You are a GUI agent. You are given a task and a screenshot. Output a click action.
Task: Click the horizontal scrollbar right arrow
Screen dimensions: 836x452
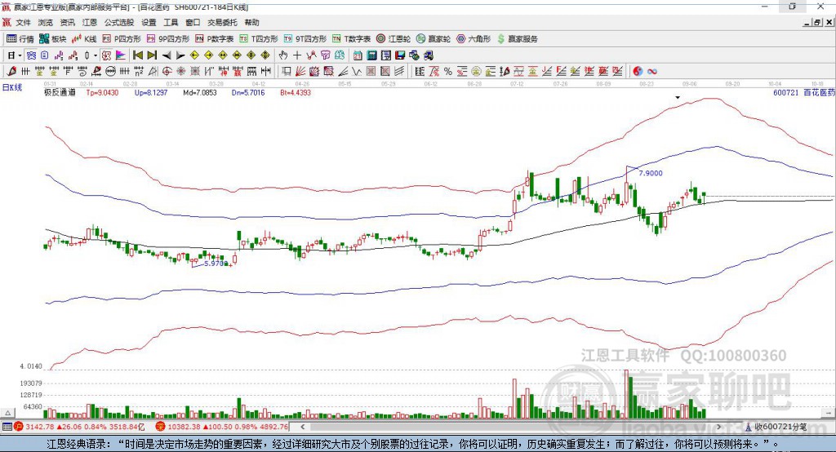coord(718,427)
